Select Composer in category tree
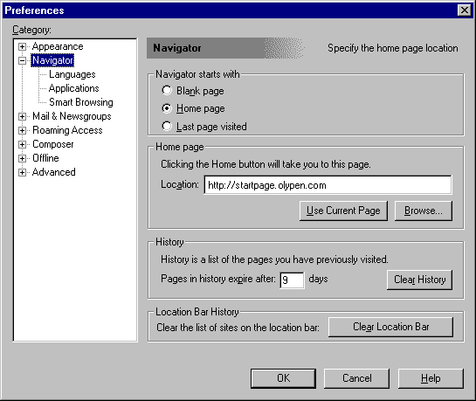Screen dimensions: 476x401 pyautogui.click(x=52, y=144)
